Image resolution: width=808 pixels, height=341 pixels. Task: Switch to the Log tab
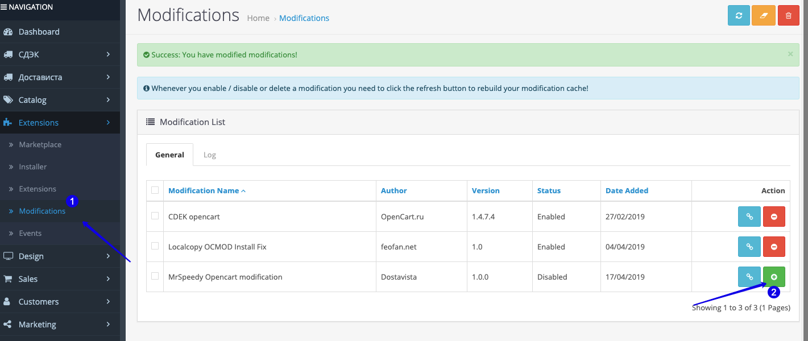tap(210, 155)
